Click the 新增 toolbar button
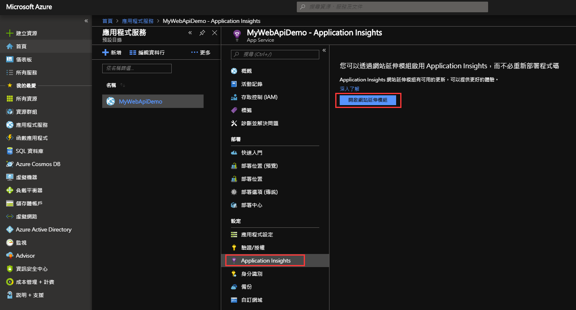This screenshot has height=310, width=576. click(112, 53)
